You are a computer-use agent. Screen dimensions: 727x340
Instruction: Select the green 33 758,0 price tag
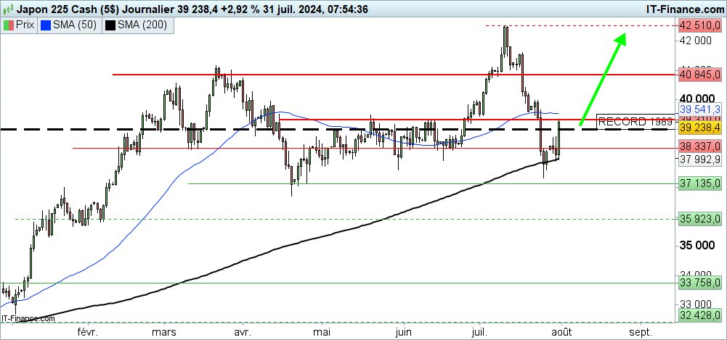click(699, 283)
